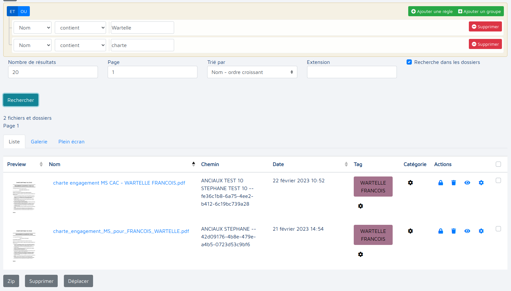Uncheck Recherche dans les dossiers checkbox
This screenshot has width=511, height=291.
click(x=409, y=62)
